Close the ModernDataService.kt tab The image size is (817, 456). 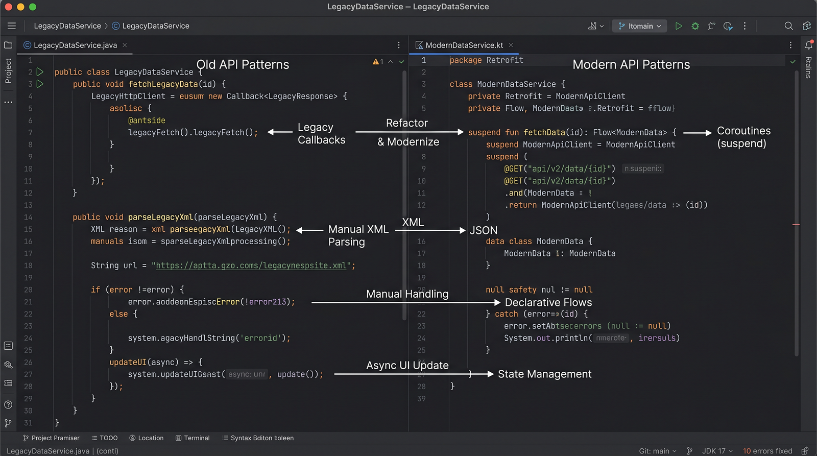pyautogui.click(x=511, y=45)
